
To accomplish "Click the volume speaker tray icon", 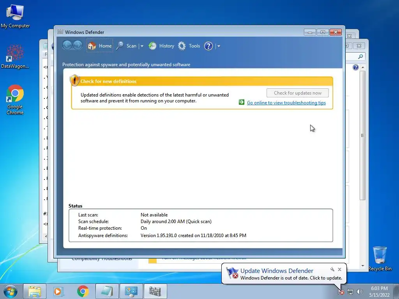I will point(359,292).
